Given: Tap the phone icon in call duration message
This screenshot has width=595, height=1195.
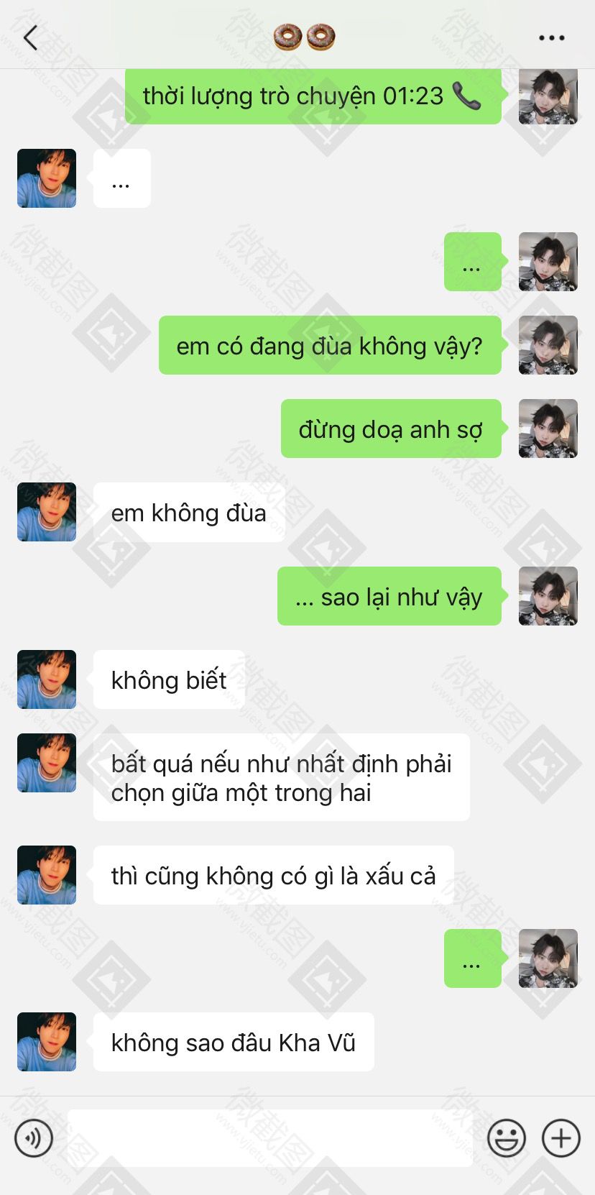Looking at the screenshot, I should tap(467, 96).
